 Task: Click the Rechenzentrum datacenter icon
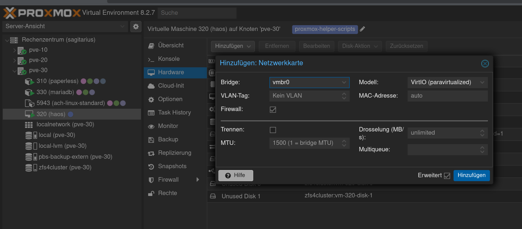point(14,40)
